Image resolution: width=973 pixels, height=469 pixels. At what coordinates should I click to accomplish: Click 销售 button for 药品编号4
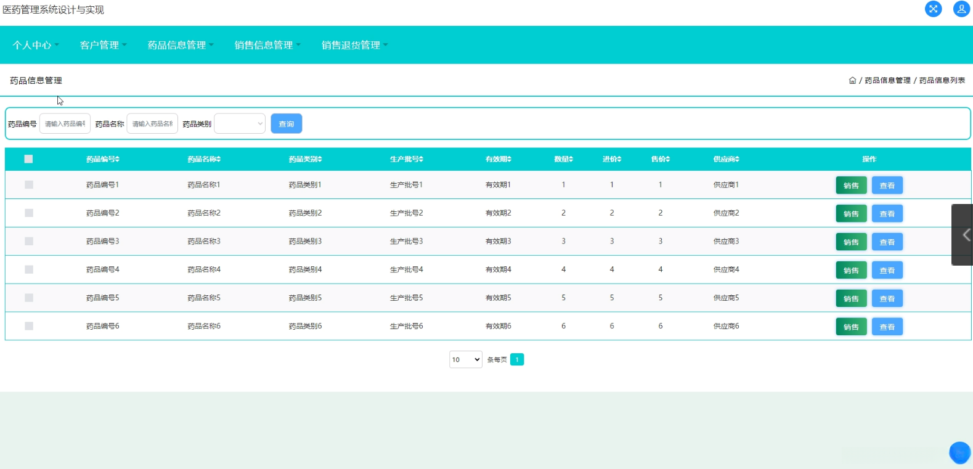tap(852, 271)
